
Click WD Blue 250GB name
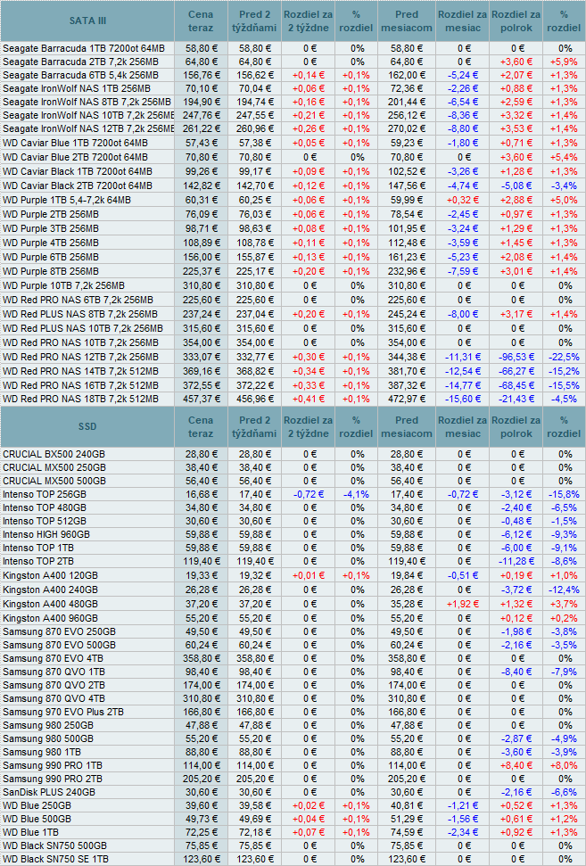click(x=37, y=806)
